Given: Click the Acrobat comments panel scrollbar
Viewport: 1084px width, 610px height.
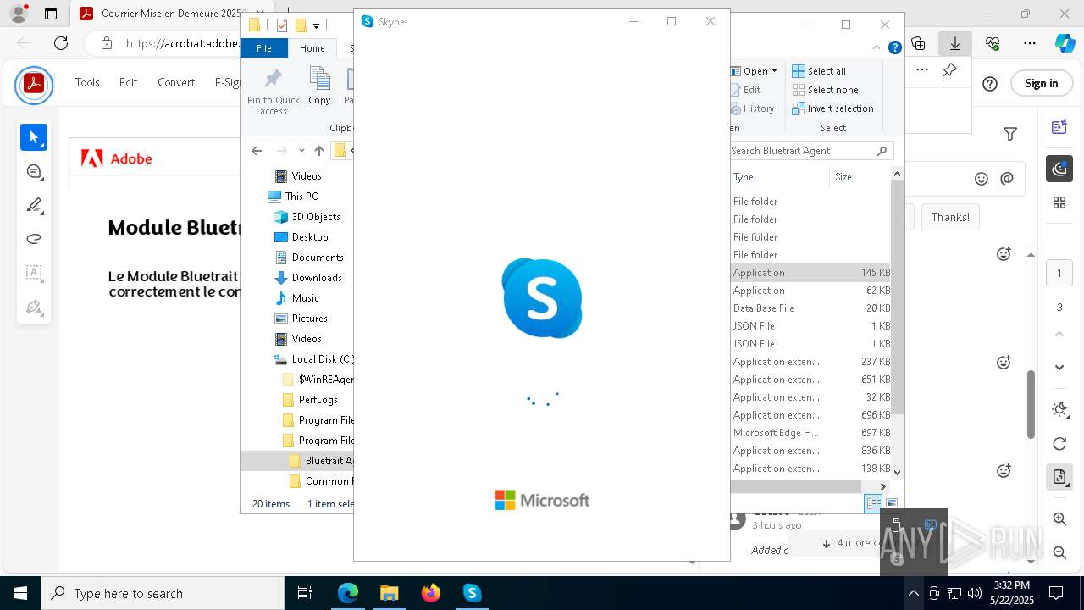Looking at the screenshot, I should point(1031,404).
